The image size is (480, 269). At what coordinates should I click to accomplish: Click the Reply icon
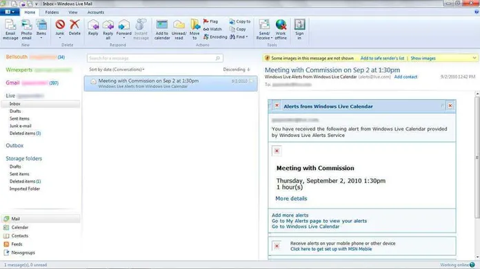click(93, 25)
